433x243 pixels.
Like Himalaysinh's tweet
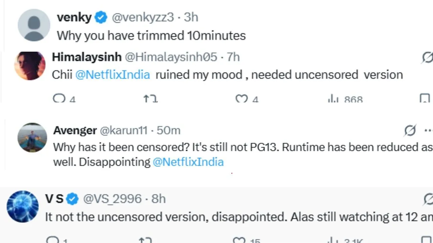pyautogui.click(x=242, y=99)
